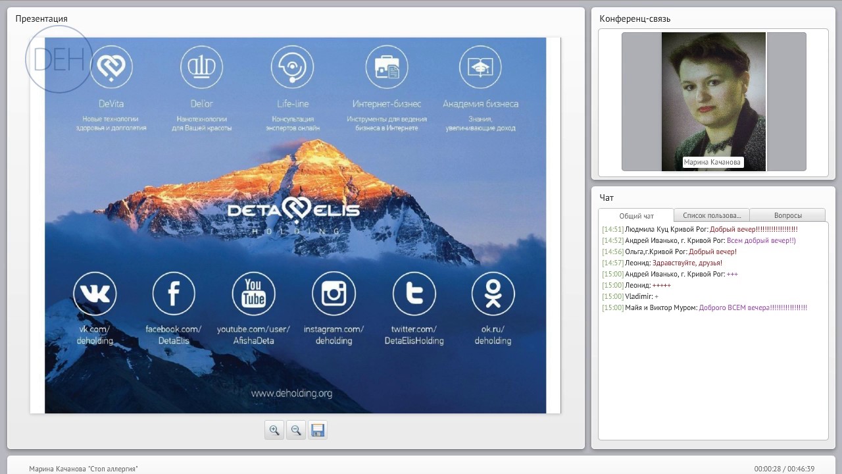Click the Twitter circle icon
Screen dimensions: 842x474
point(414,294)
